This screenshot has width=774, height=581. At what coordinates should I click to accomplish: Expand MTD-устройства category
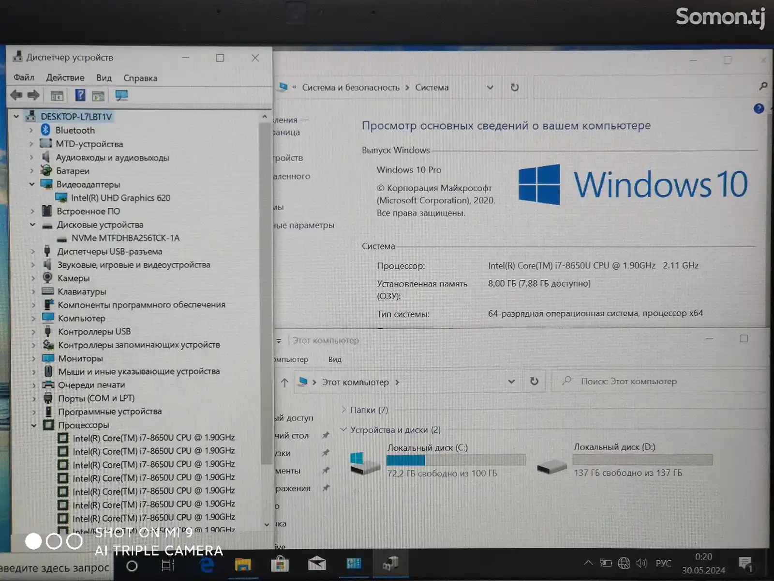(x=31, y=144)
